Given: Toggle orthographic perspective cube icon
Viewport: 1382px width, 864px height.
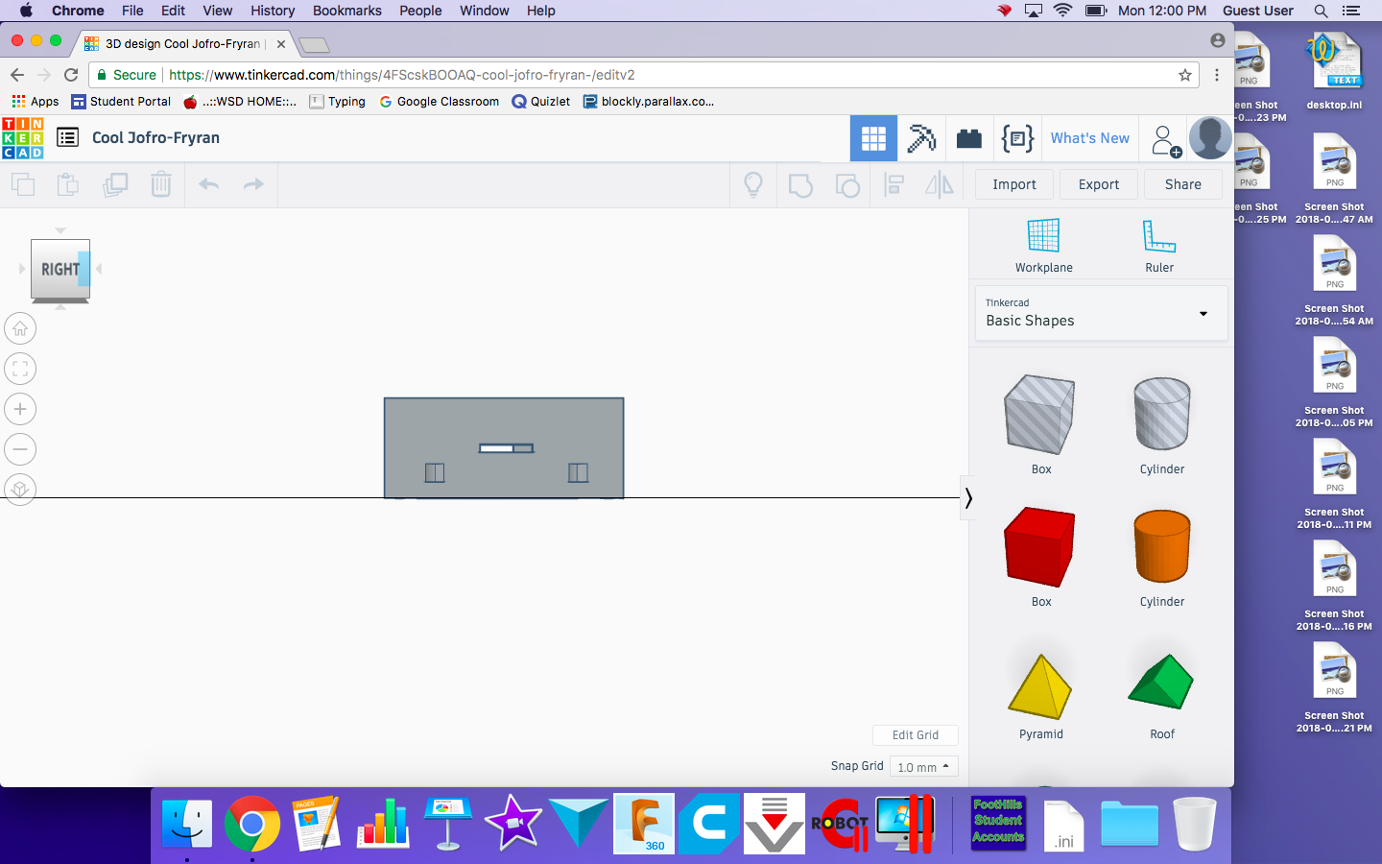Looking at the screenshot, I should (20, 490).
